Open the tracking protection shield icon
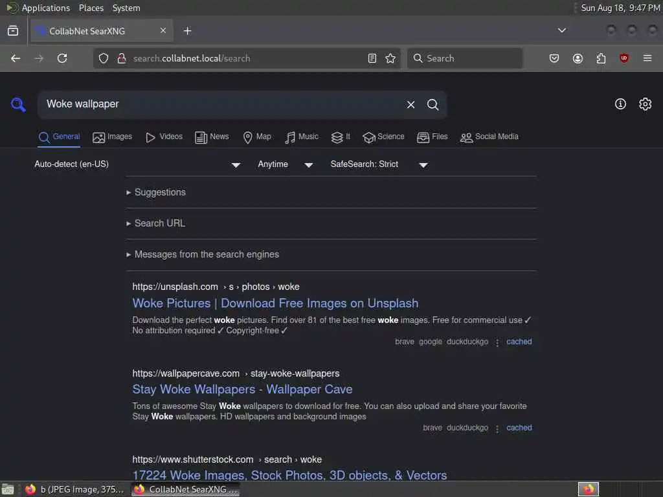This screenshot has height=497, width=663. tap(104, 58)
